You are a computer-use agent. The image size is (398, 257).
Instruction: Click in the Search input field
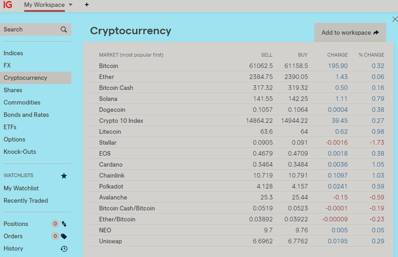(x=30, y=30)
